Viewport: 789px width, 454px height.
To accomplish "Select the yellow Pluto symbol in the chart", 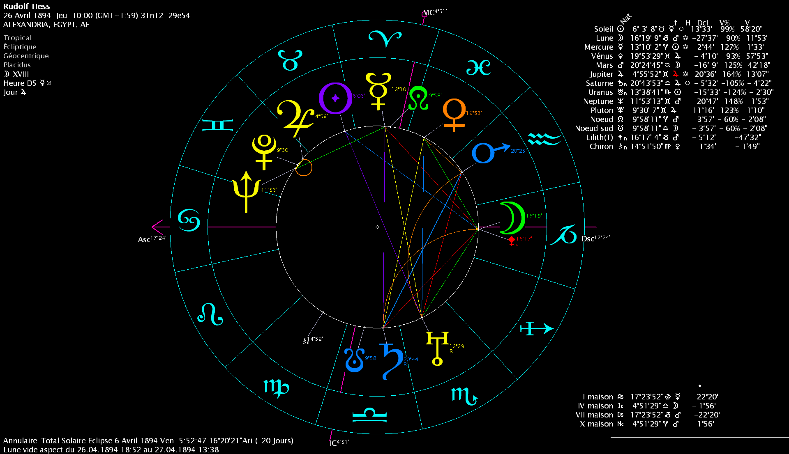I will pyautogui.click(x=264, y=152).
